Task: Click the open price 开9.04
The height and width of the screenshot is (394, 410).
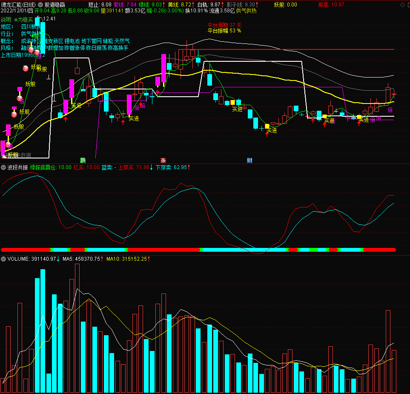Action: pos(42,11)
